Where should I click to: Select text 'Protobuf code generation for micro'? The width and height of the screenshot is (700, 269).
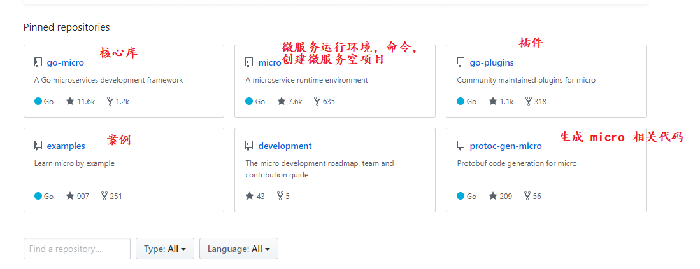(x=517, y=164)
